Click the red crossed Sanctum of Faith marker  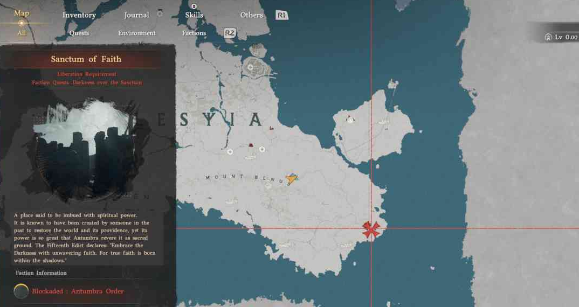pyautogui.click(x=371, y=229)
